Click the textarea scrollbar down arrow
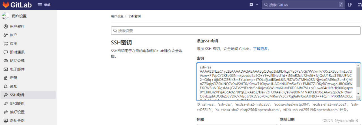 [358, 93]
